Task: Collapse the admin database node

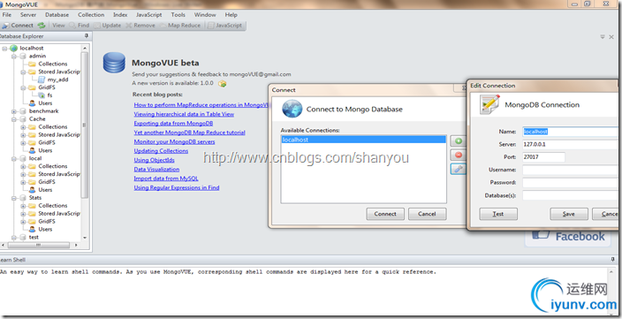Action: [x=14, y=57]
